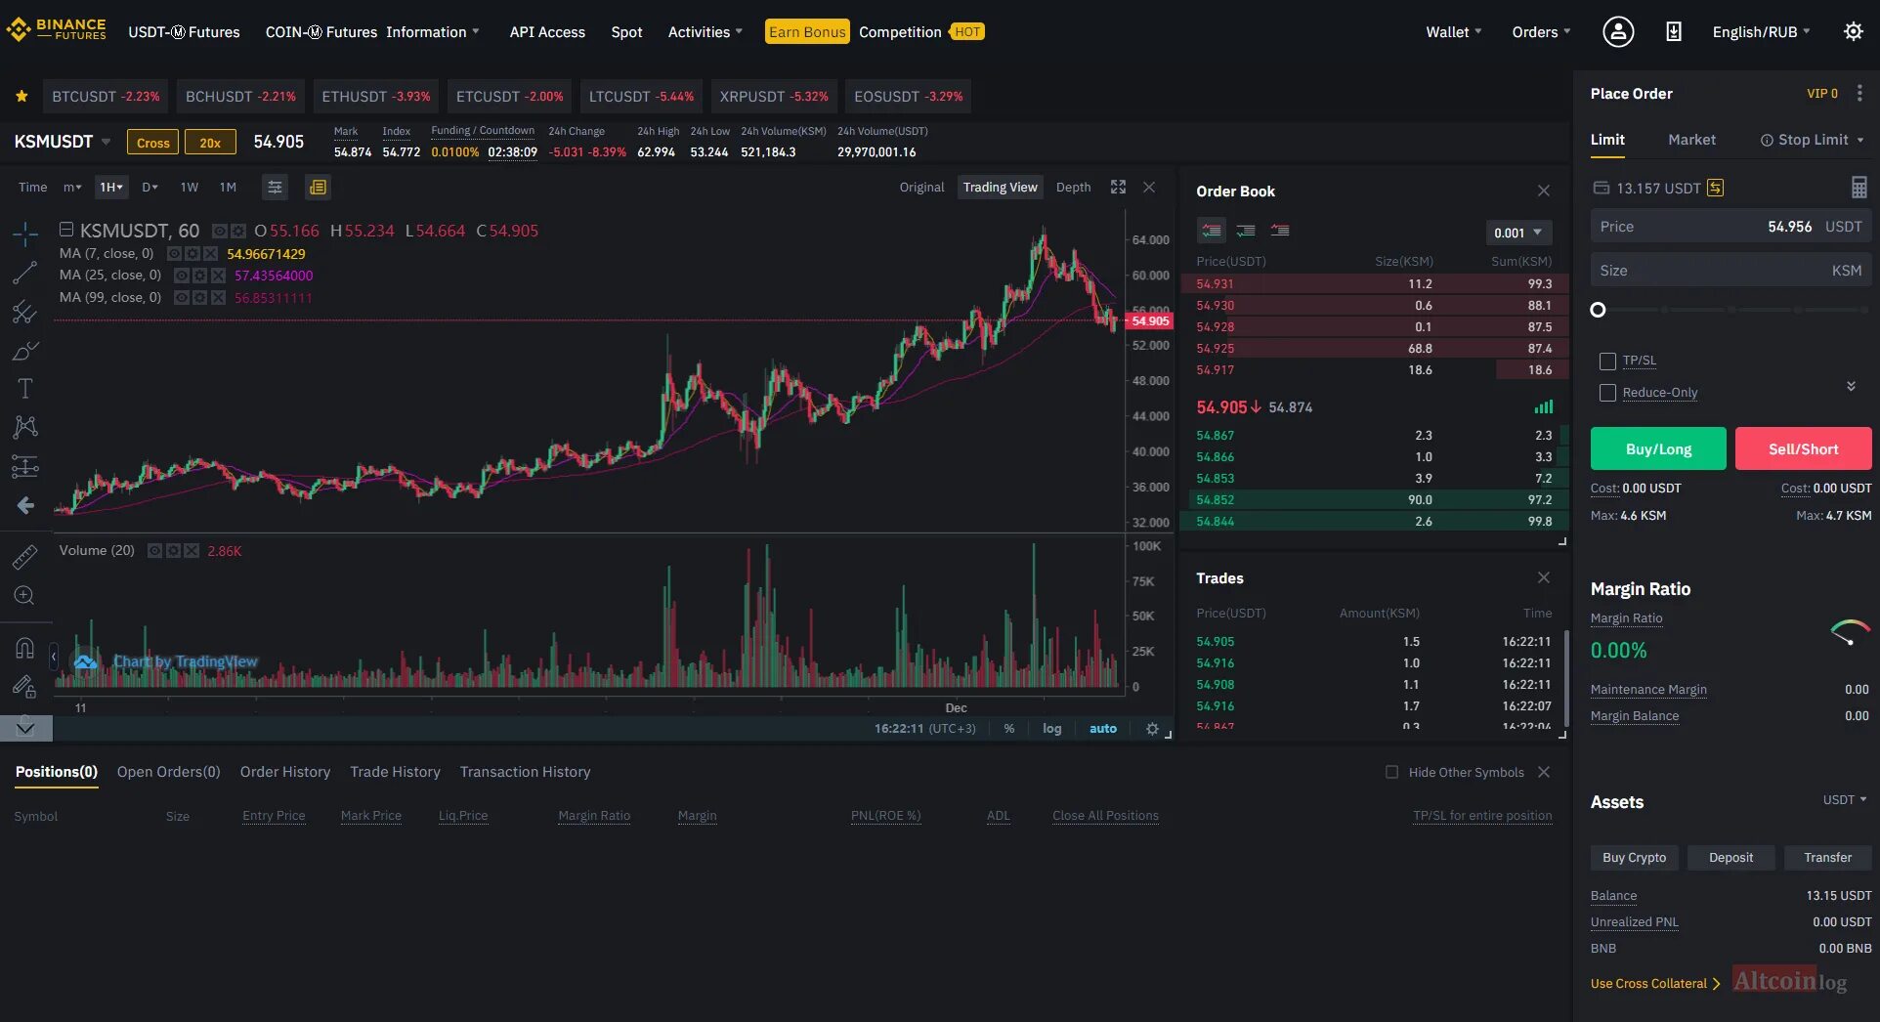The image size is (1880, 1022).
Task: Open the app download icon
Action: (x=1674, y=31)
